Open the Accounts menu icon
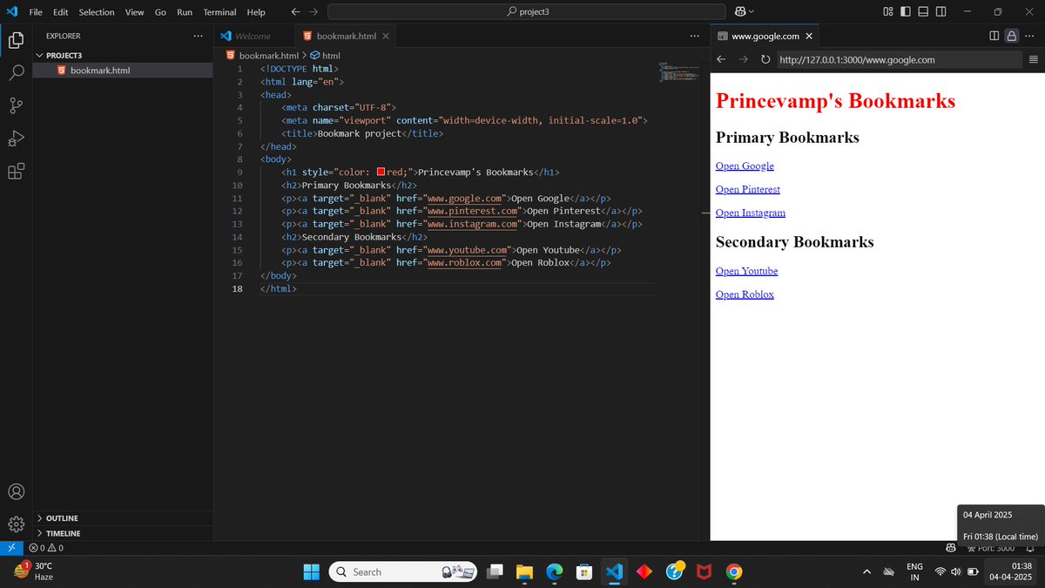1045x588 pixels. coord(16,492)
